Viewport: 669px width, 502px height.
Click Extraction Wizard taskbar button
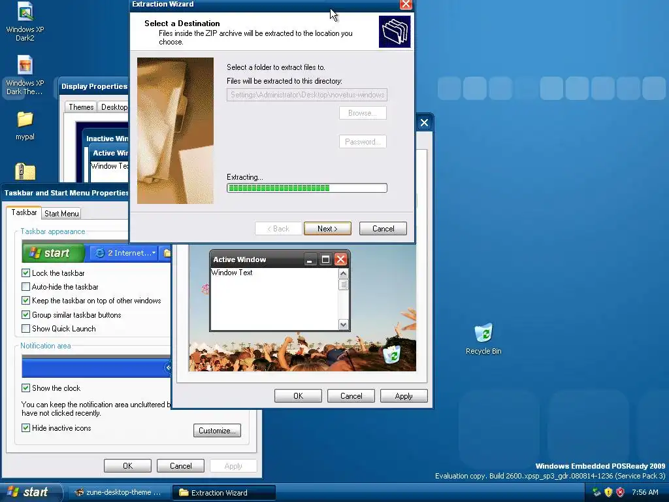(x=224, y=492)
